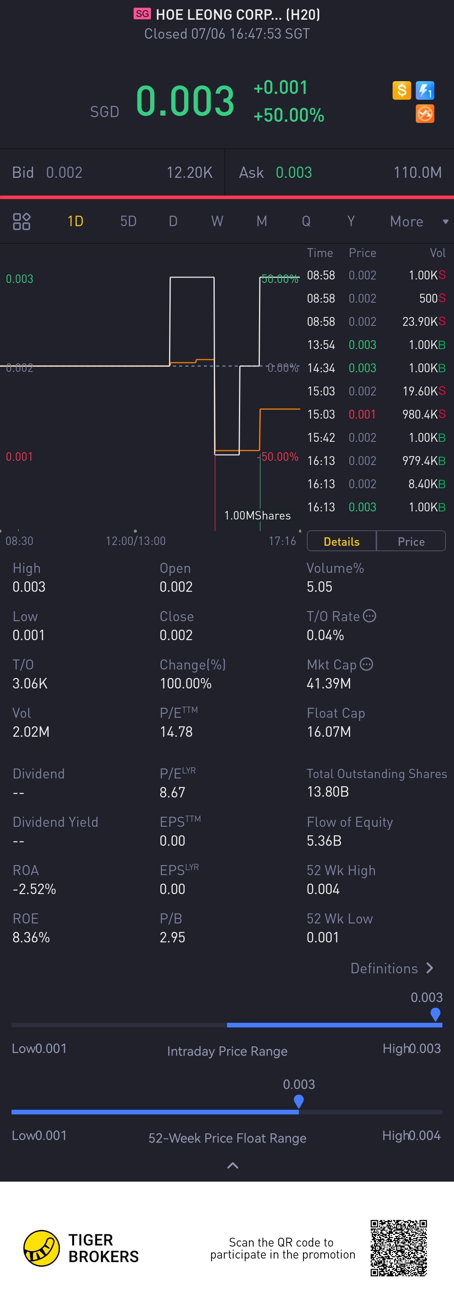This screenshot has height=1315, width=454.
Task: Tap the T/O Rate info icon
Action: (369, 616)
